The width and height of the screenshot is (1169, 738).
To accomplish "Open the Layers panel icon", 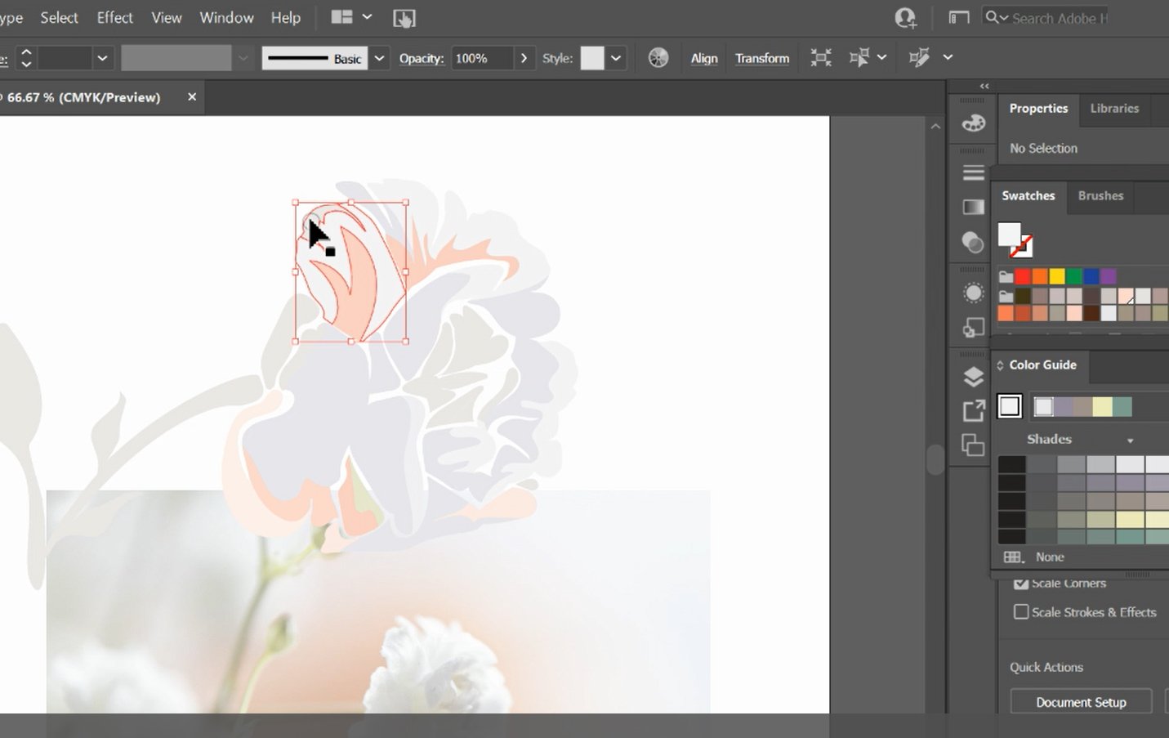I will point(973,376).
